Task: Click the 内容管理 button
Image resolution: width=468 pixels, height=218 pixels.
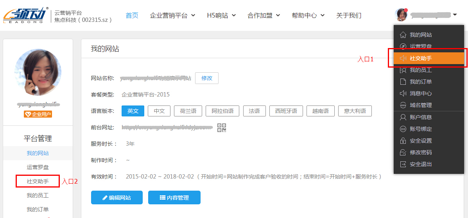Action: click(x=174, y=198)
